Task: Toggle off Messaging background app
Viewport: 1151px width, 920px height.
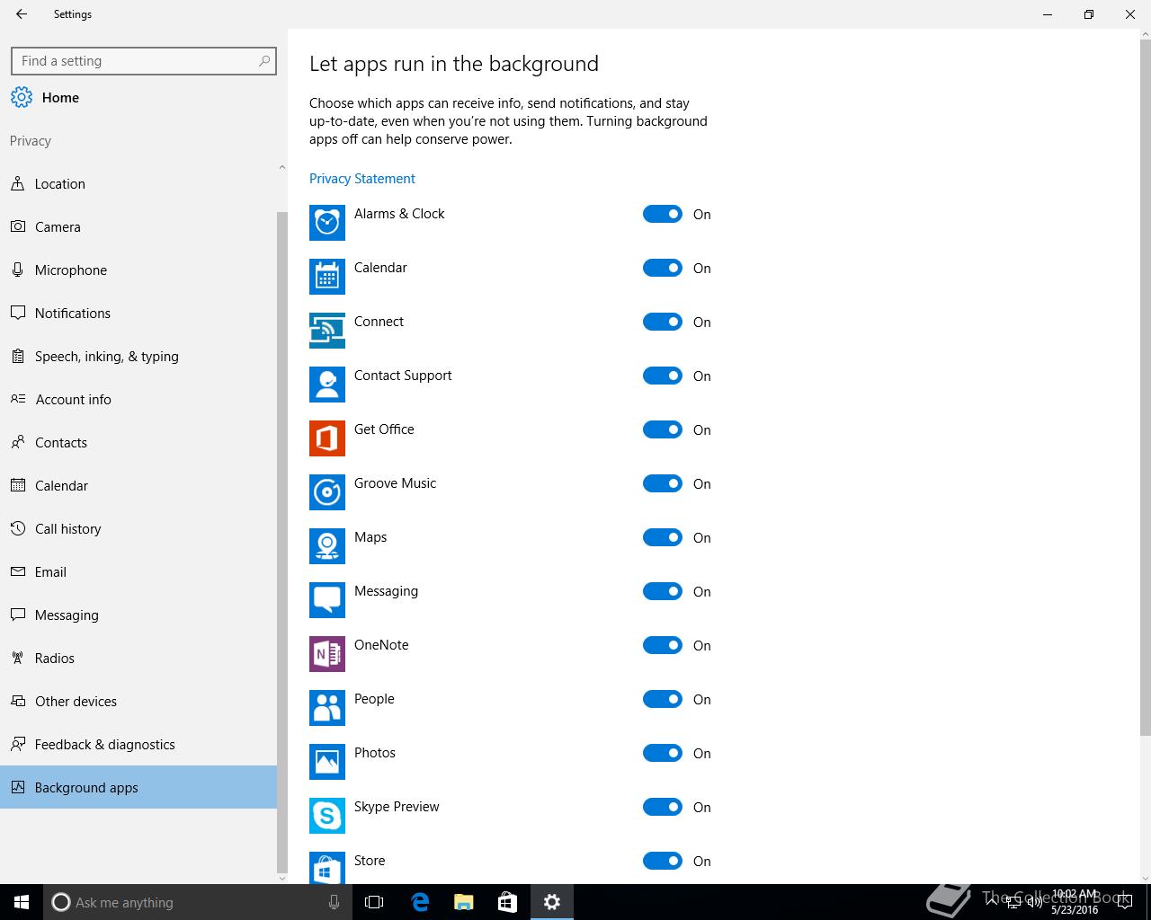Action: click(x=663, y=591)
